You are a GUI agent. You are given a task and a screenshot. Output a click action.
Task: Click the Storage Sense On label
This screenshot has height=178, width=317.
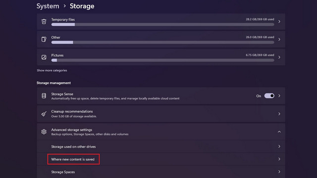point(259,96)
